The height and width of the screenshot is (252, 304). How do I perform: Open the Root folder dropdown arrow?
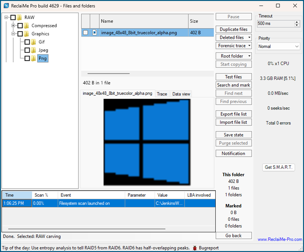coord(249,56)
